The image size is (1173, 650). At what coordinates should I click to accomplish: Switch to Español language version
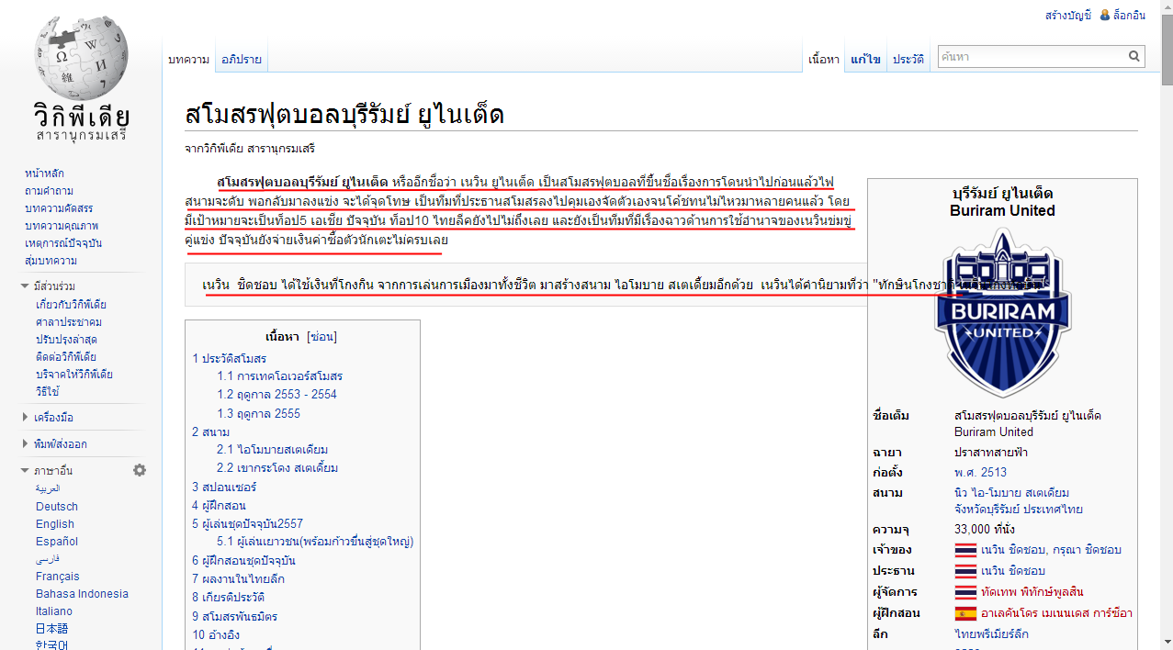[x=57, y=542]
